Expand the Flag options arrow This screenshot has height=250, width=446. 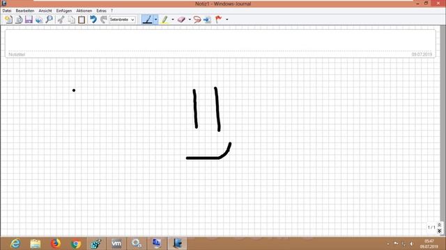click(x=227, y=19)
